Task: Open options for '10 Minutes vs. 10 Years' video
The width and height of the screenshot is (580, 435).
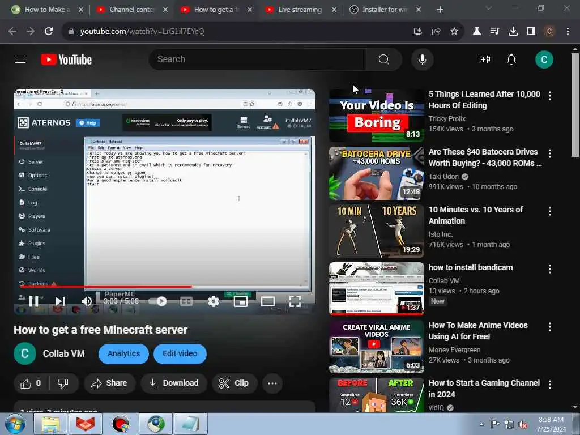Action: pos(550,211)
